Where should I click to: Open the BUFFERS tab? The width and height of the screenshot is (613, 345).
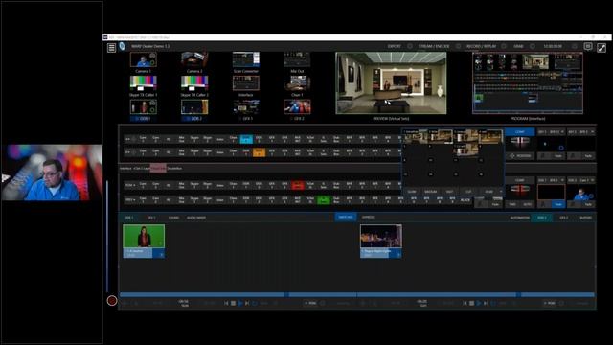click(x=585, y=218)
